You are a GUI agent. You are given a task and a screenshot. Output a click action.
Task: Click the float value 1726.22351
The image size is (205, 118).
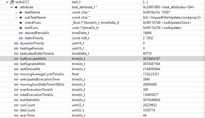151,74
